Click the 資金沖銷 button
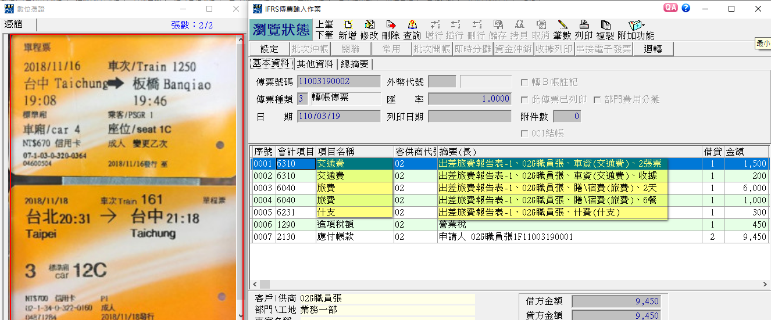 coord(513,49)
